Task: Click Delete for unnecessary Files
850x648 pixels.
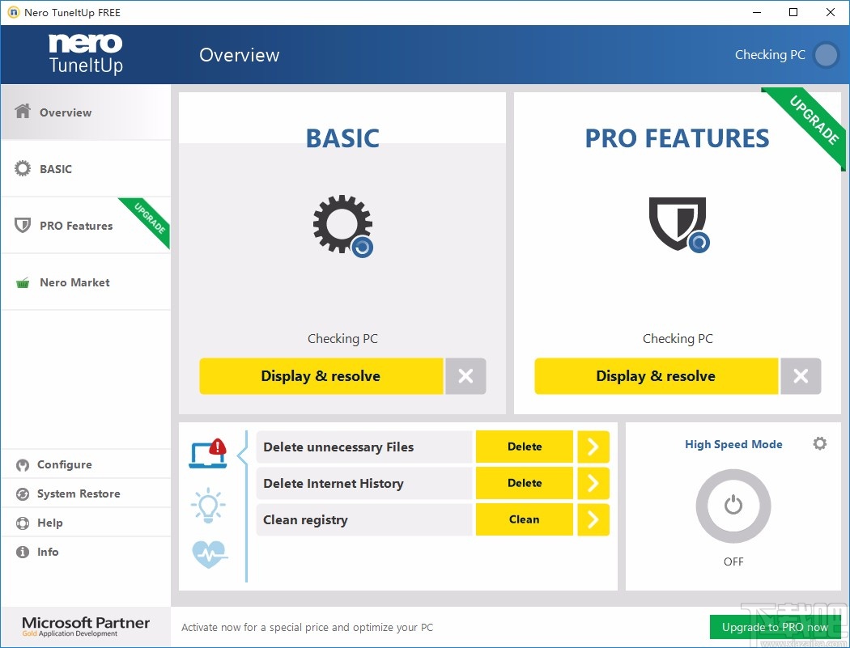Action: 525,447
